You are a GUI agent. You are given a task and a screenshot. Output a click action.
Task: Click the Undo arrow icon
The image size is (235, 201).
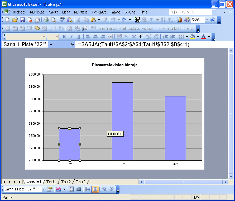coord(113,20)
